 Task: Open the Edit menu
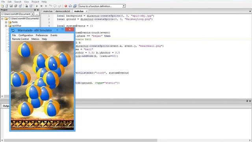click(x=9, y=2)
